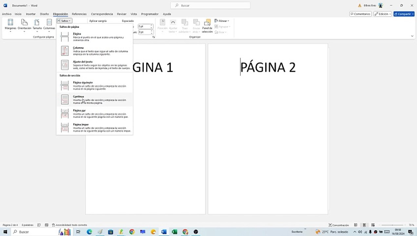Click the 0 palabras word count
This screenshot has width=417, height=236.
(28, 225)
